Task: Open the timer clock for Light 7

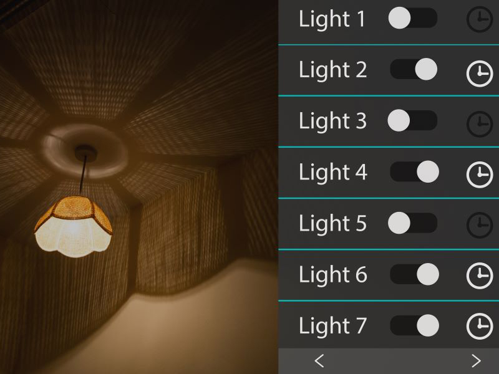Action: 480,326
